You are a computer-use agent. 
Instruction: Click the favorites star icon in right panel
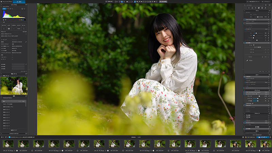[x=266, y=5]
